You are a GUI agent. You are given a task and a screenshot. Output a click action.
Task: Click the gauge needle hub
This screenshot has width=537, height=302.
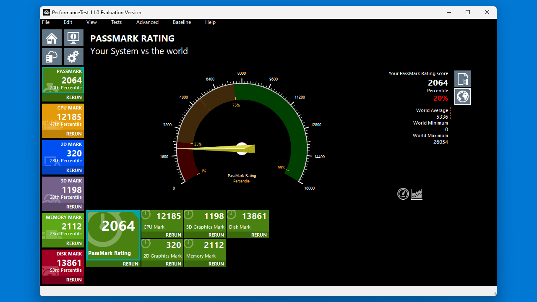242,149
